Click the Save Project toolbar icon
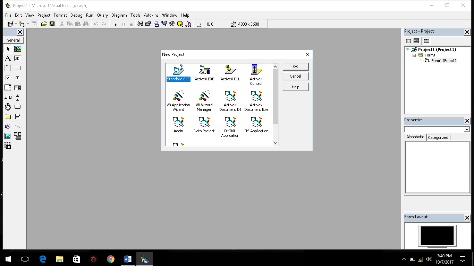This screenshot has width=474, height=266. point(52,24)
